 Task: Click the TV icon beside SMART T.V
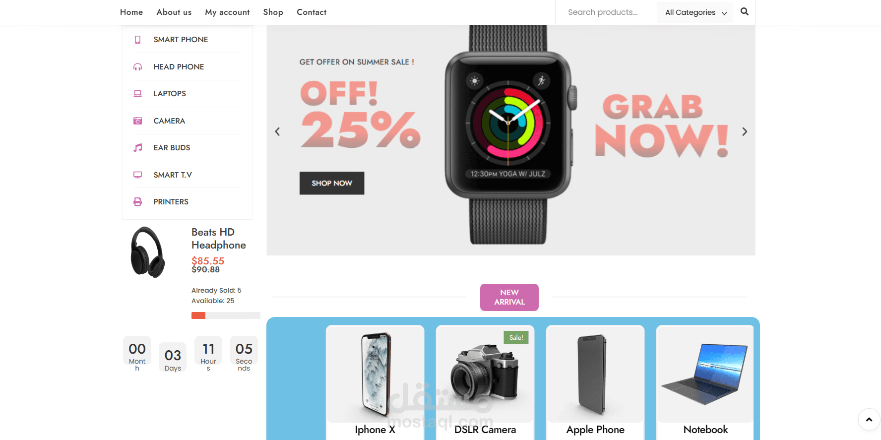click(x=138, y=175)
